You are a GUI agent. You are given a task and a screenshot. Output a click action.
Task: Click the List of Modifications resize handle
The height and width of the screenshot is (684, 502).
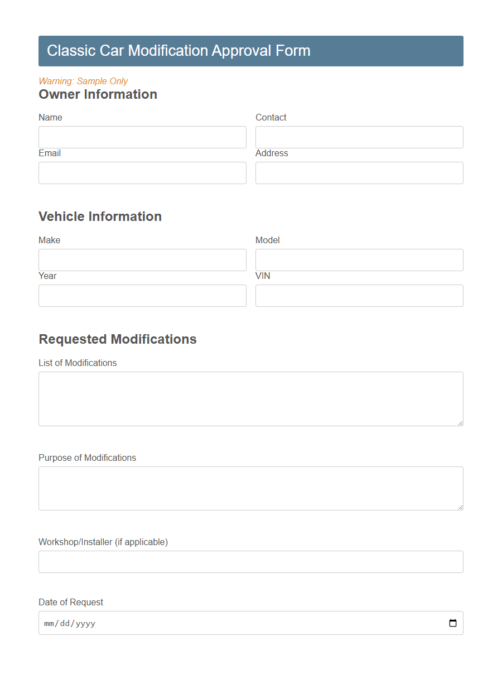(461, 424)
